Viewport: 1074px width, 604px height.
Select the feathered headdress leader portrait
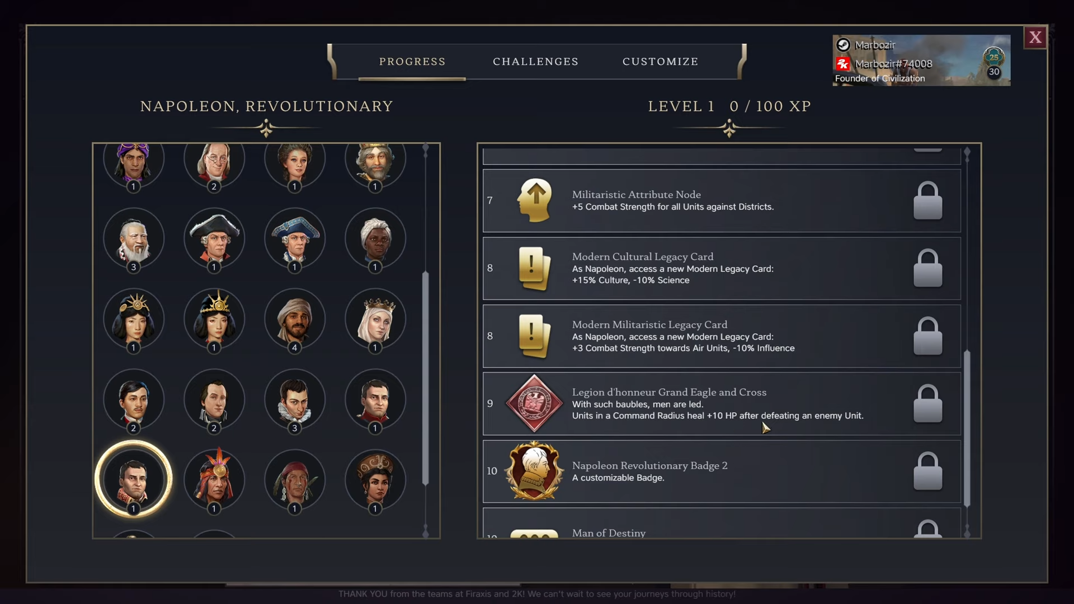pos(214,479)
